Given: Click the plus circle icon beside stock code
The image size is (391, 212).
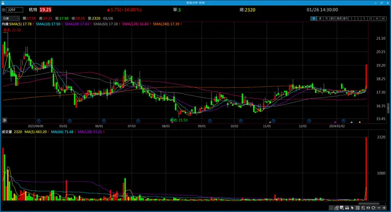Looking at the screenshot, I should click(4, 10).
